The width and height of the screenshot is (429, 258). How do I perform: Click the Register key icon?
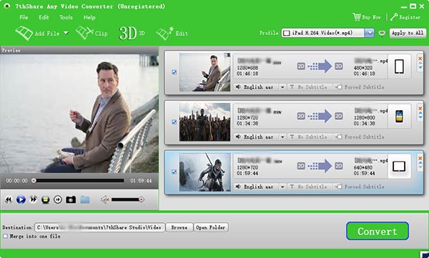(394, 17)
